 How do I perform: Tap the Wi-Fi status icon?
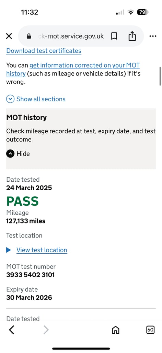point(130,12)
